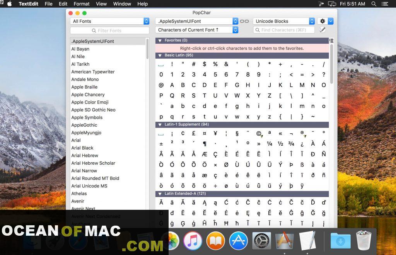The image size is (396, 255).
Task: Open the Help menu
Action: pos(142,4)
